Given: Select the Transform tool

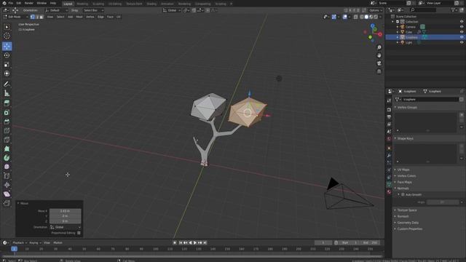Looking at the screenshot, I should (7, 74).
